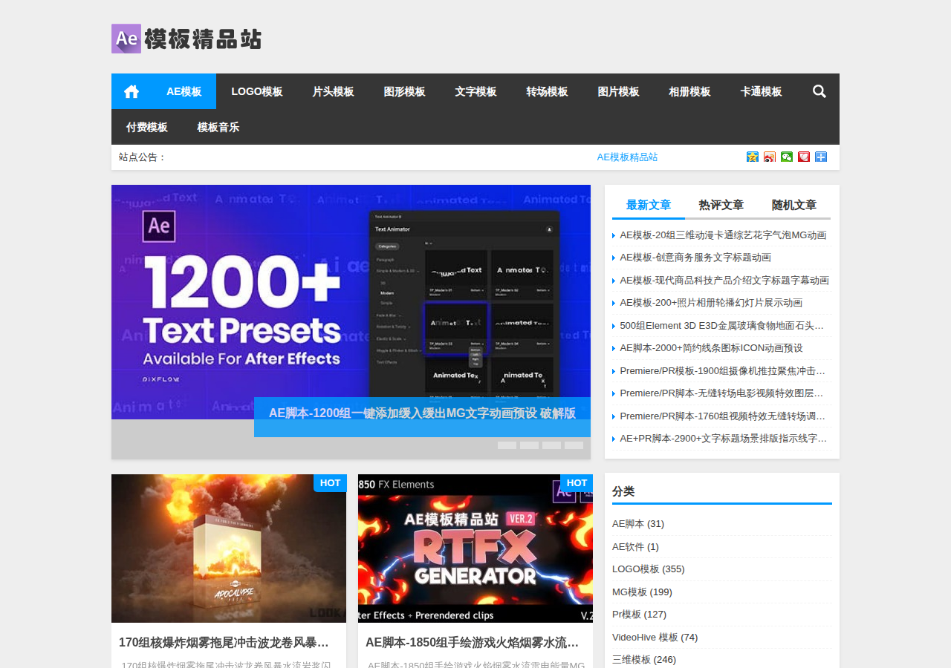The width and height of the screenshot is (951, 668).
Task: Select the last carousel pagination indicator
Action: (x=574, y=445)
